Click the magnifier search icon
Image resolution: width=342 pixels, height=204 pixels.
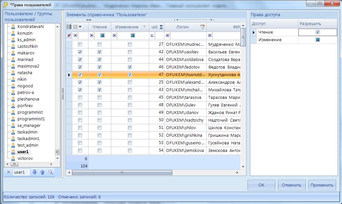51,172
